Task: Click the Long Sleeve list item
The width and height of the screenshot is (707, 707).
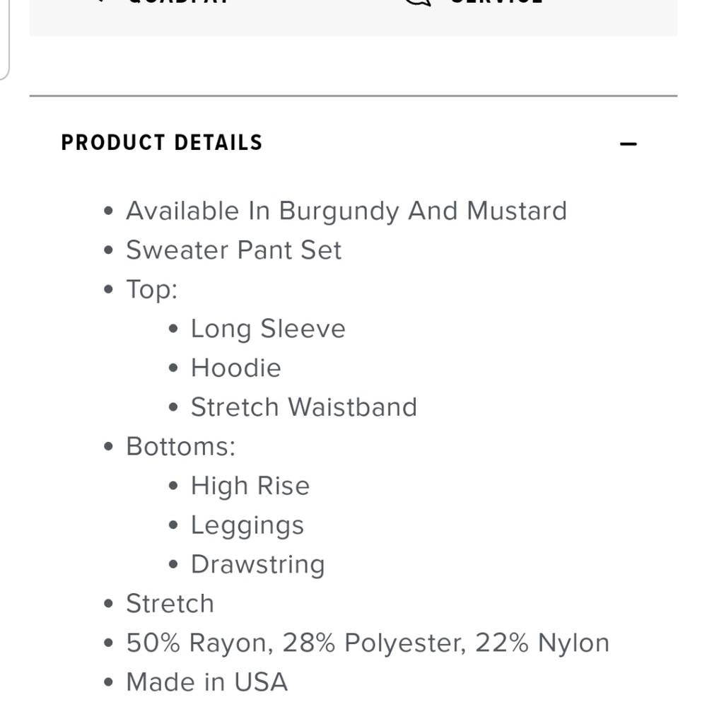Action: pos(267,329)
